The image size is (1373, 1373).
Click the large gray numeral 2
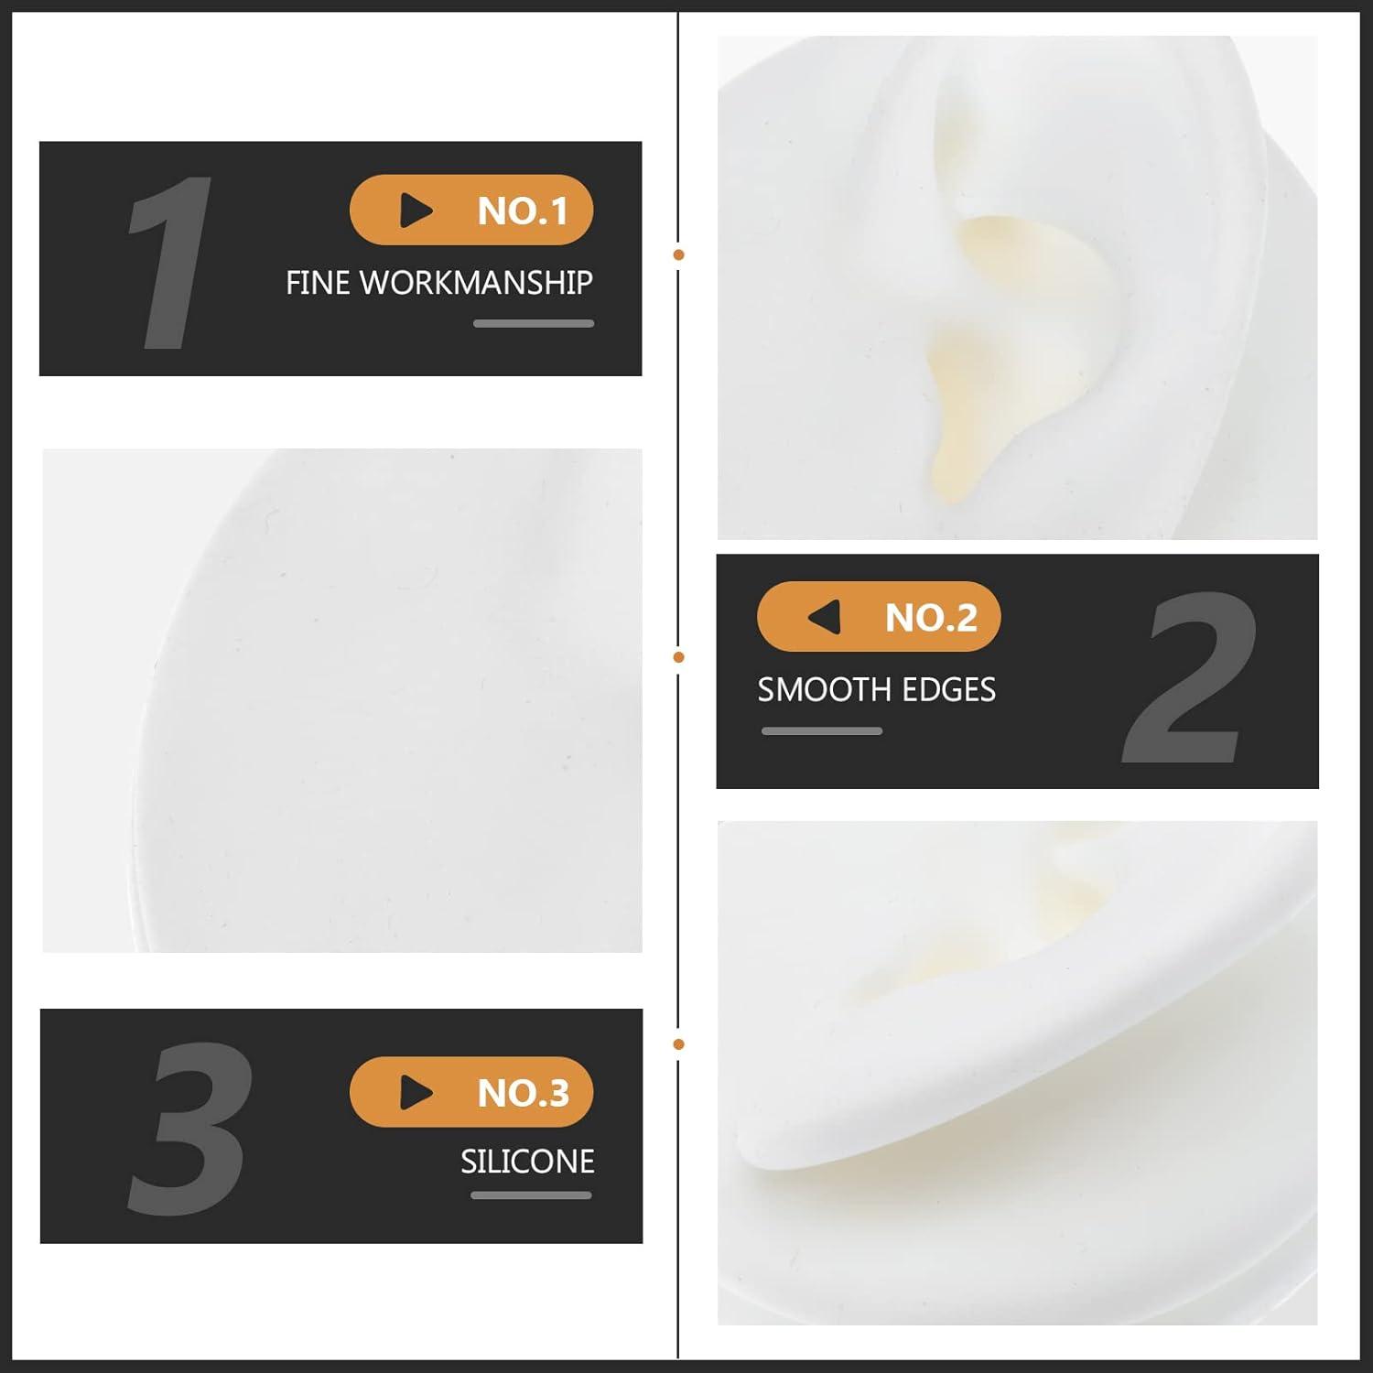tap(1190, 676)
